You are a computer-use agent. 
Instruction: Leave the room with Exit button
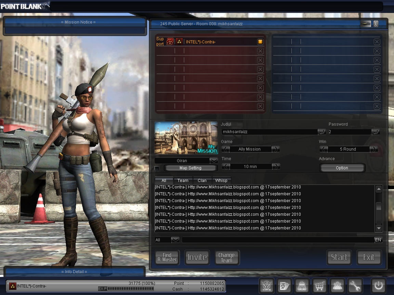pyautogui.click(x=369, y=257)
